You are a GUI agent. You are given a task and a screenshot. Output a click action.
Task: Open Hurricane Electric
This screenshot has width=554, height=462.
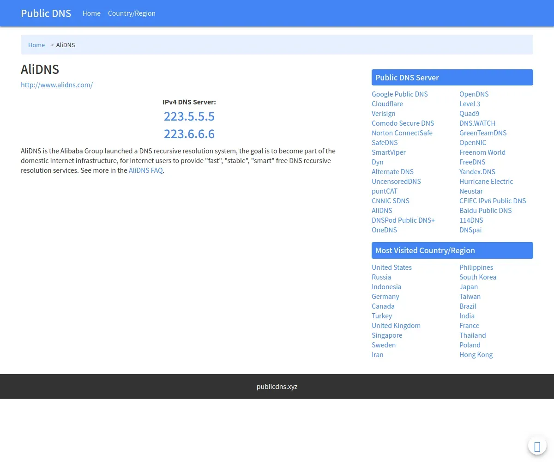point(486,182)
